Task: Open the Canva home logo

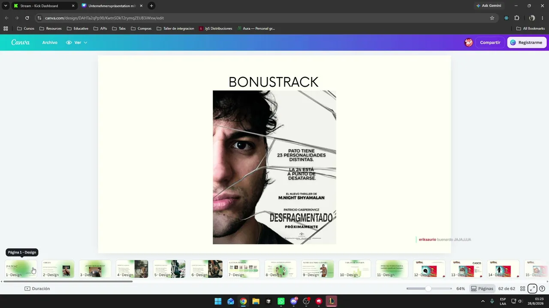Action: pos(21,42)
